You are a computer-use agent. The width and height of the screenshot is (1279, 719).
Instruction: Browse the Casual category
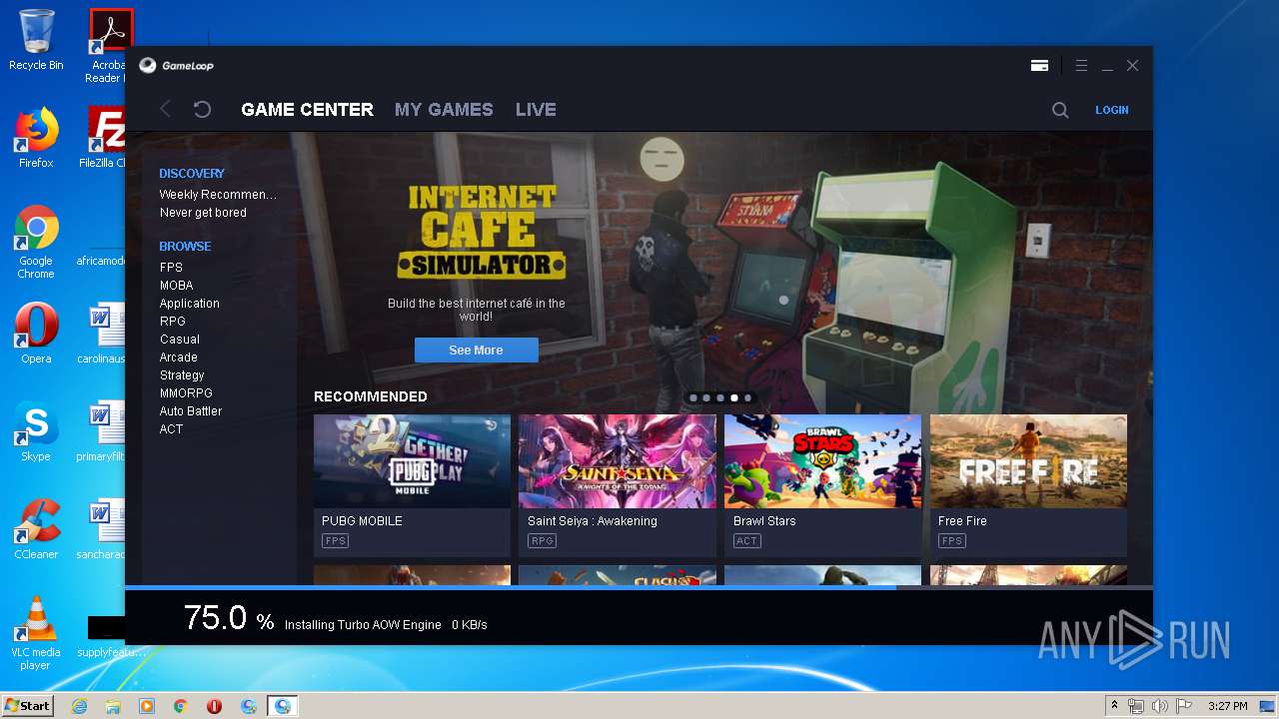(179, 340)
